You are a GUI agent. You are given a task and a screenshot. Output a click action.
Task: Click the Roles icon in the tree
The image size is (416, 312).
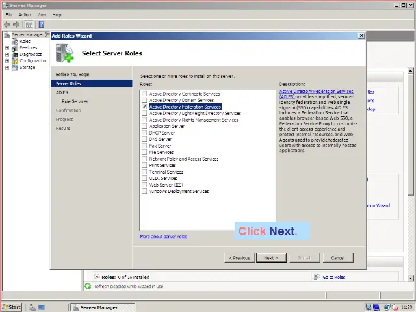[15, 42]
